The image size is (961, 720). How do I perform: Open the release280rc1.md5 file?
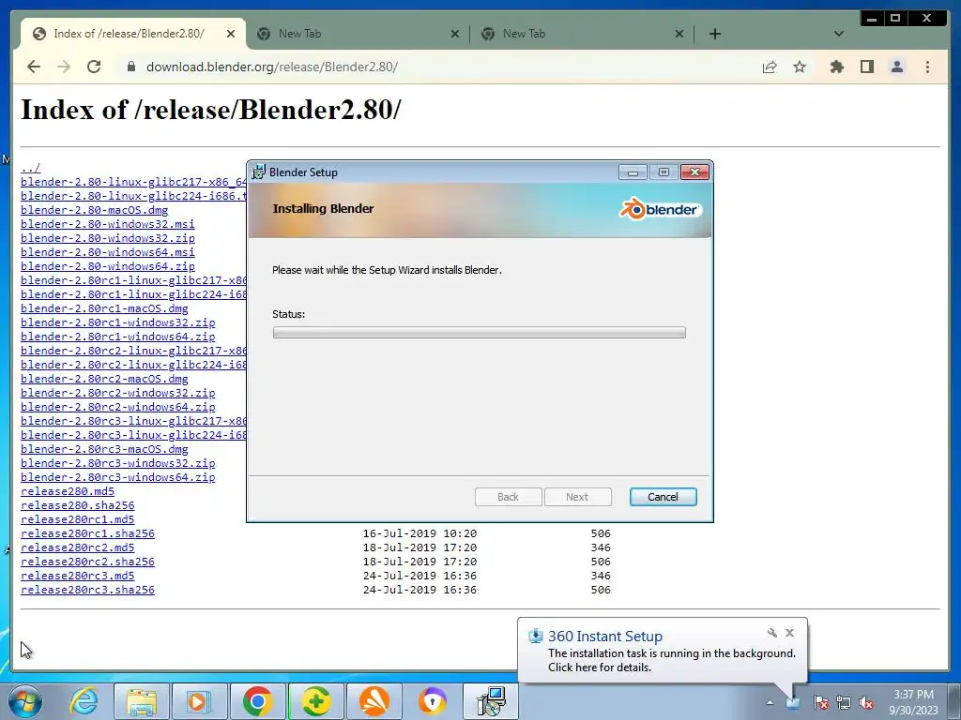point(77,519)
